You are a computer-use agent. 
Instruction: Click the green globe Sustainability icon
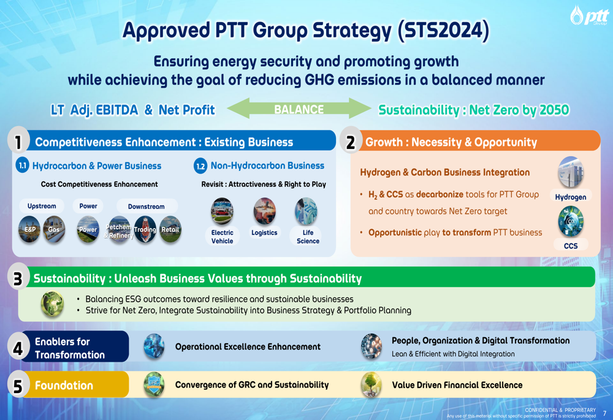[x=52, y=304]
